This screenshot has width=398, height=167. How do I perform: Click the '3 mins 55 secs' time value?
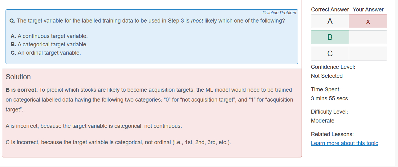(x=329, y=98)
